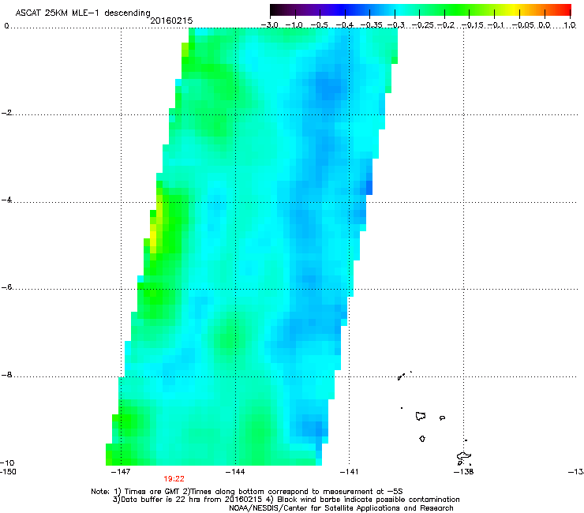Click the date label 20160215
Image resolution: width=584 pixels, height=513 pixels.
pyautogui.click(x=171, y=21)
